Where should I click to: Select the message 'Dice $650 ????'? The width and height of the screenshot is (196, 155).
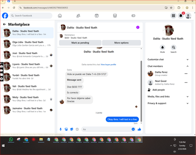pyautogui.click(x=74, y=87)
